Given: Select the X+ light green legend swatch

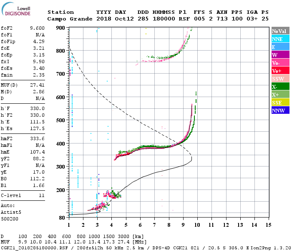Looking at the screenshot, I should point(280,95).
